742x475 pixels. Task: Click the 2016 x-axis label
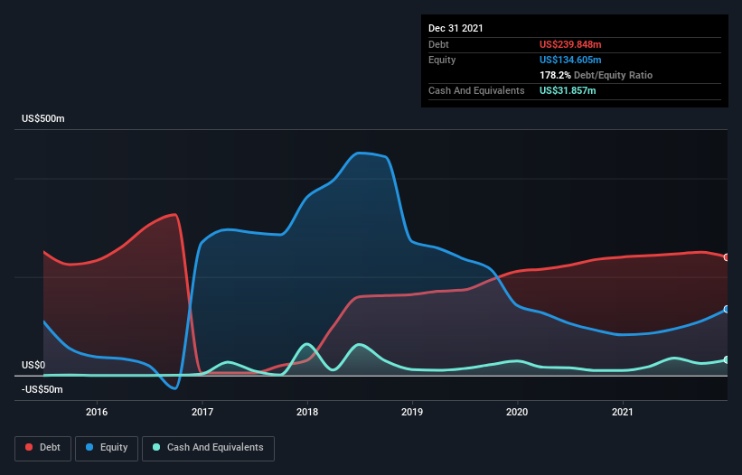pos(97,412)
